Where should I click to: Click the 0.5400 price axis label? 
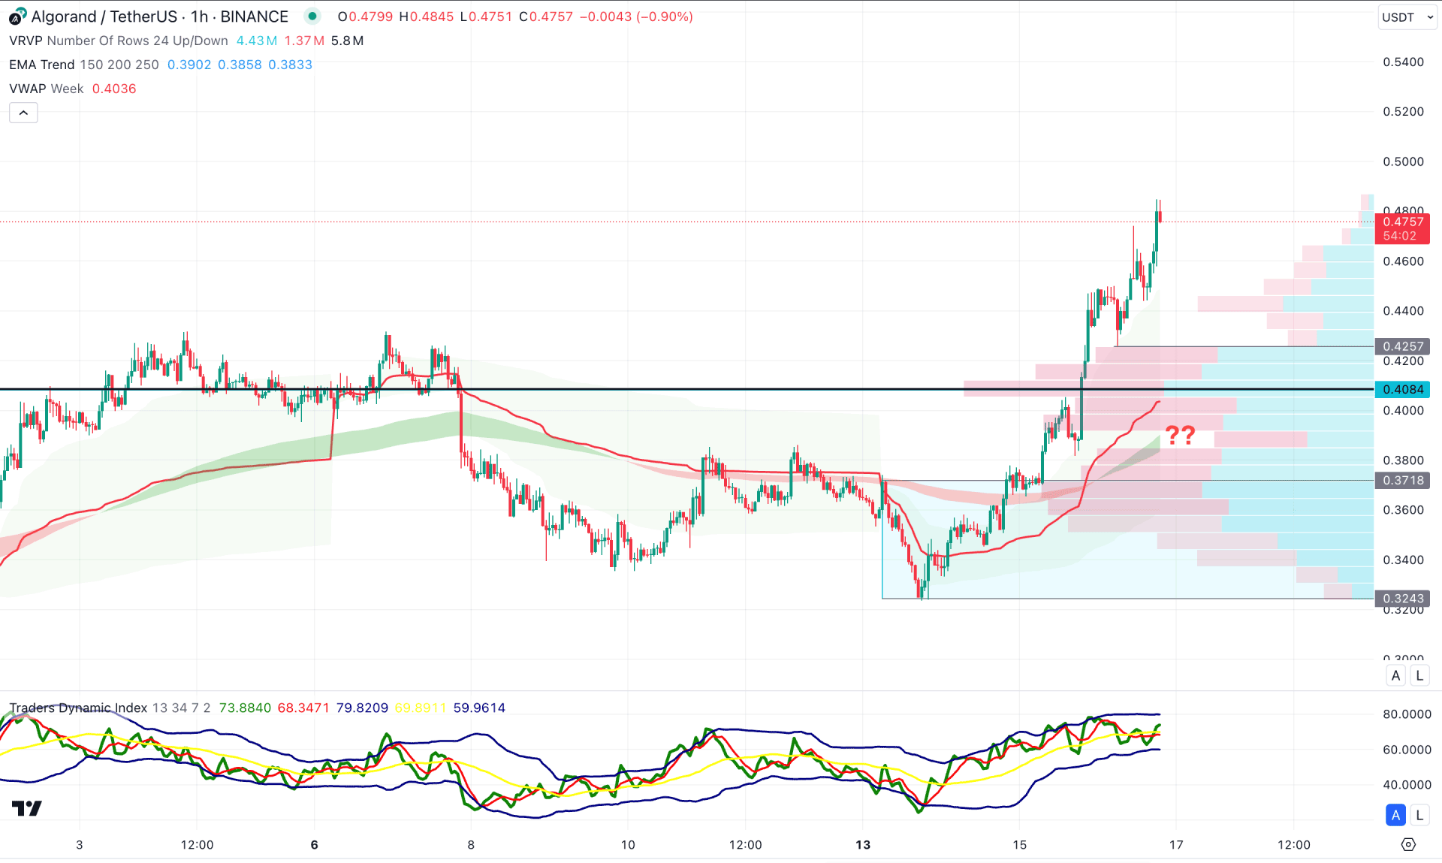1403,62
